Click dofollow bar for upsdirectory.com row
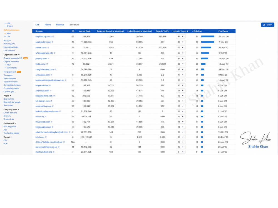The image size is (278, 208). point(208,42)
